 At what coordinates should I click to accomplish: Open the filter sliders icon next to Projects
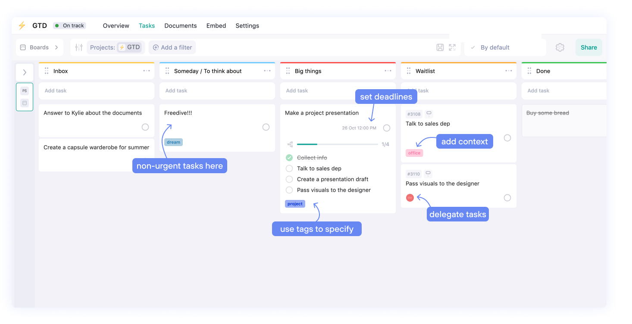pyautogui.click(x=78, y=47)
